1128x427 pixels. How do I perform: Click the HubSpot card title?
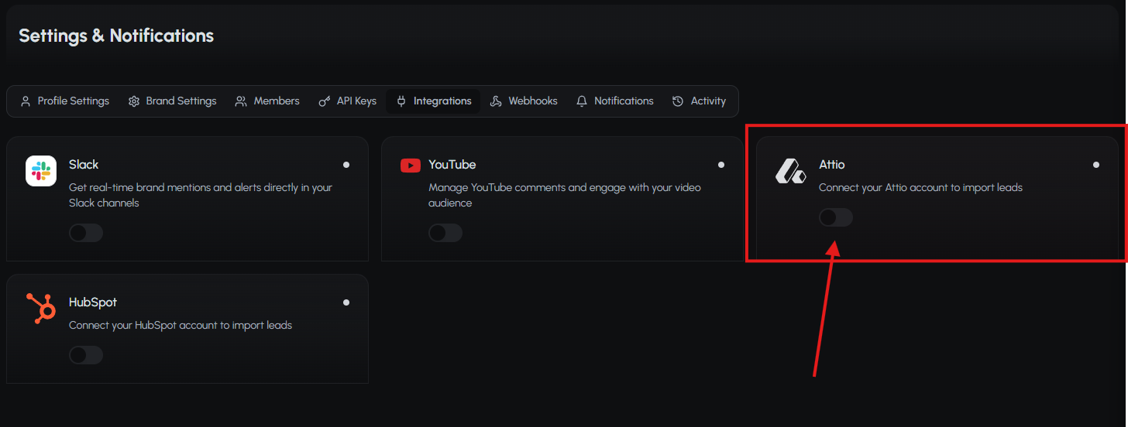tap(93, 302)
